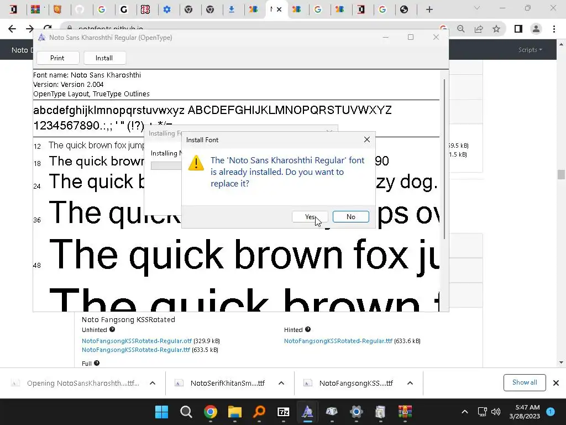
Task: Switch to the settings gear browser tab
Action: coord(167,9)
